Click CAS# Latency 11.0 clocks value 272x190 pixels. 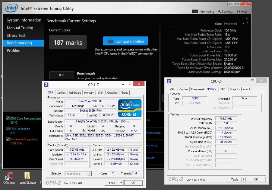click(x=226, y=128)
